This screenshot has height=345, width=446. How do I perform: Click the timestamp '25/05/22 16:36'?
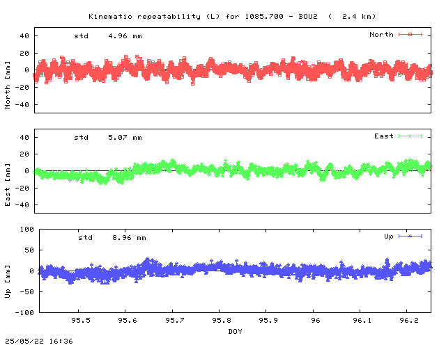tap(39, 341)
